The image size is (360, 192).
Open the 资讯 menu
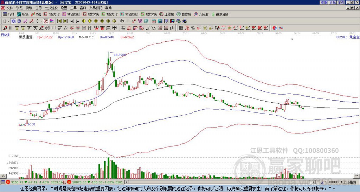29,8
